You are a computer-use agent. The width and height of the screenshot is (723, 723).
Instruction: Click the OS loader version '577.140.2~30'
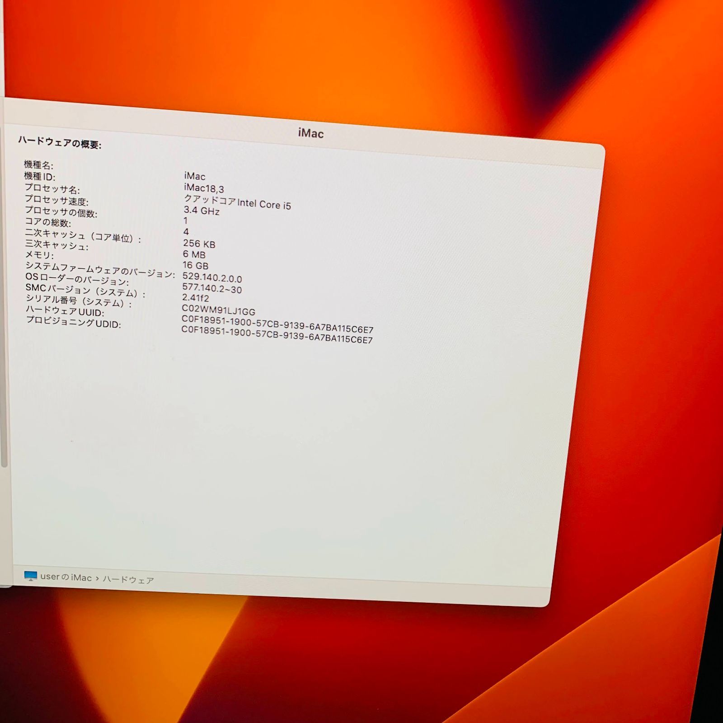[212, 288]
